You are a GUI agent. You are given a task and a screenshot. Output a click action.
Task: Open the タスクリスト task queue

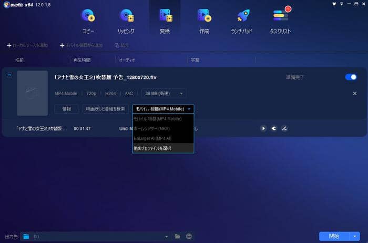click(280, 21)
